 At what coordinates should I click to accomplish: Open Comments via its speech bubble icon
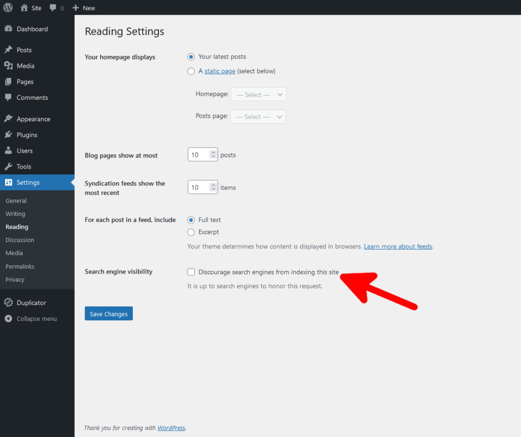(x=9, y=97)
